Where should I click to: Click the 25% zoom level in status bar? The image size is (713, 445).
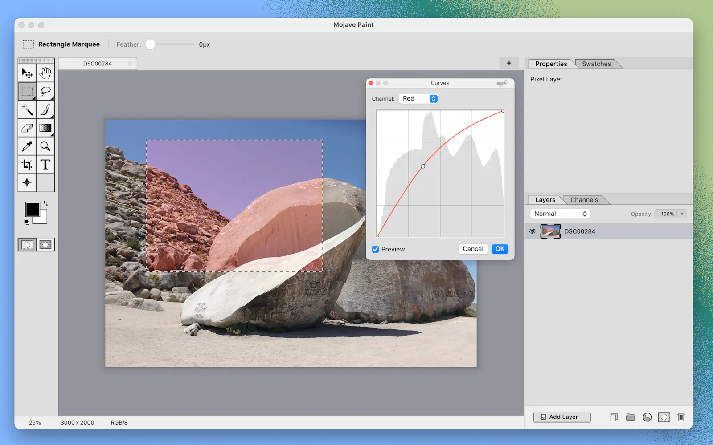(35, 423)
